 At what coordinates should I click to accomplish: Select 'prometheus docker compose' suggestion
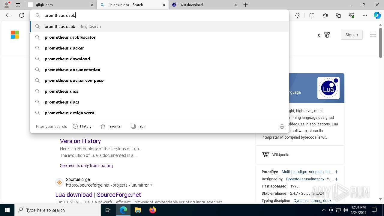tap(160, 80)
